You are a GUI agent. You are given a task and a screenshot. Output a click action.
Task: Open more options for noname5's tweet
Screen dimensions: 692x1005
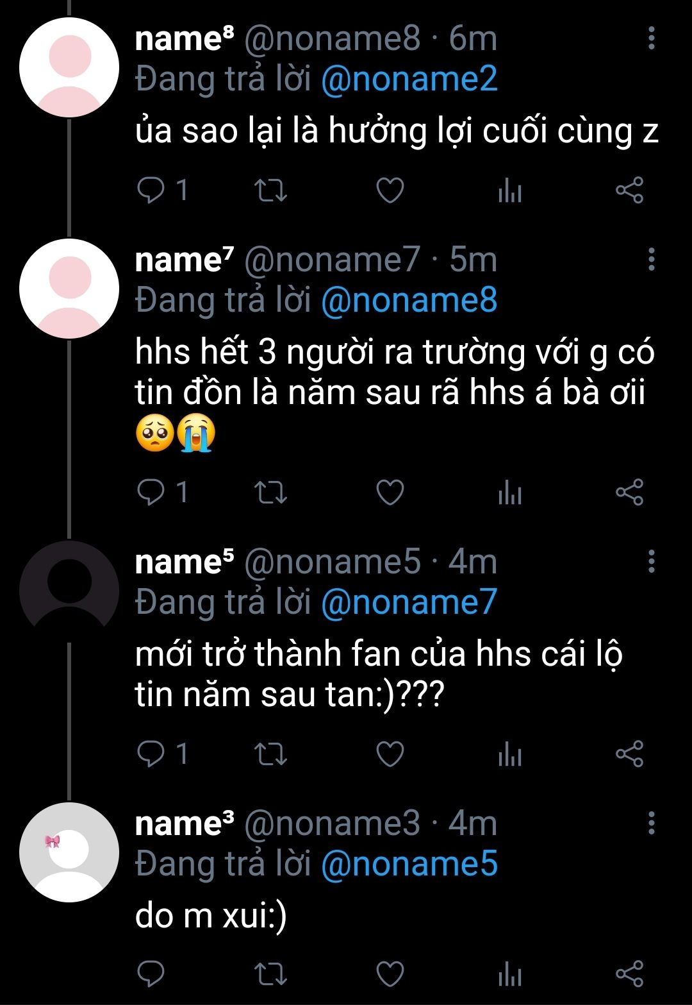[651, 561]
